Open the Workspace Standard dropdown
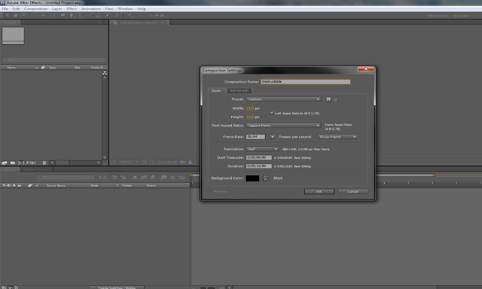Screen dimensions: 482x289 click(466, 16)
